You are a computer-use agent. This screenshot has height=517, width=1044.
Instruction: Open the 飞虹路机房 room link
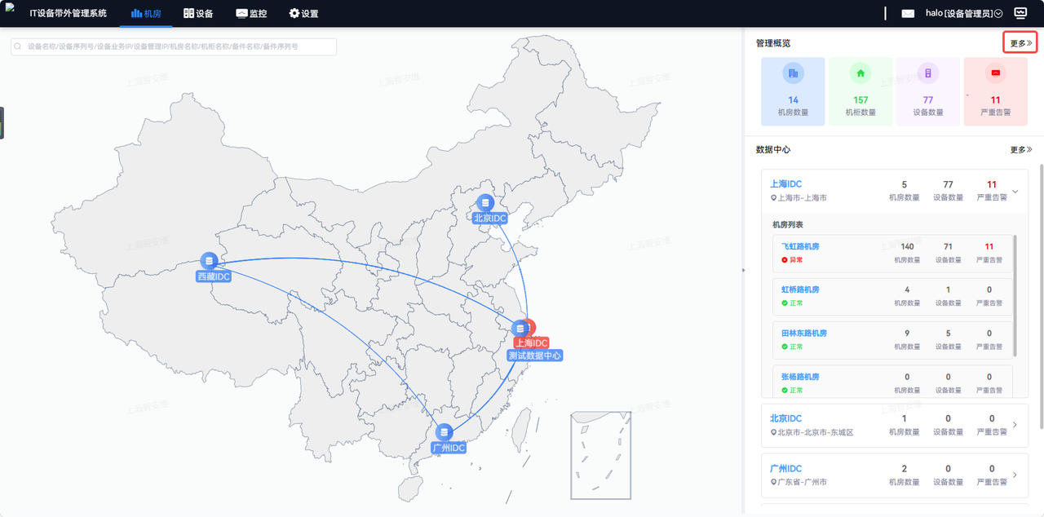[800, 246]
